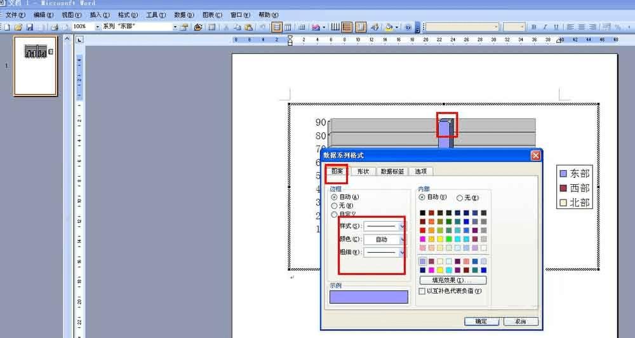Select the page 1 thumbnail
This screenshot has width=635, height=338.
pos(36,66)
